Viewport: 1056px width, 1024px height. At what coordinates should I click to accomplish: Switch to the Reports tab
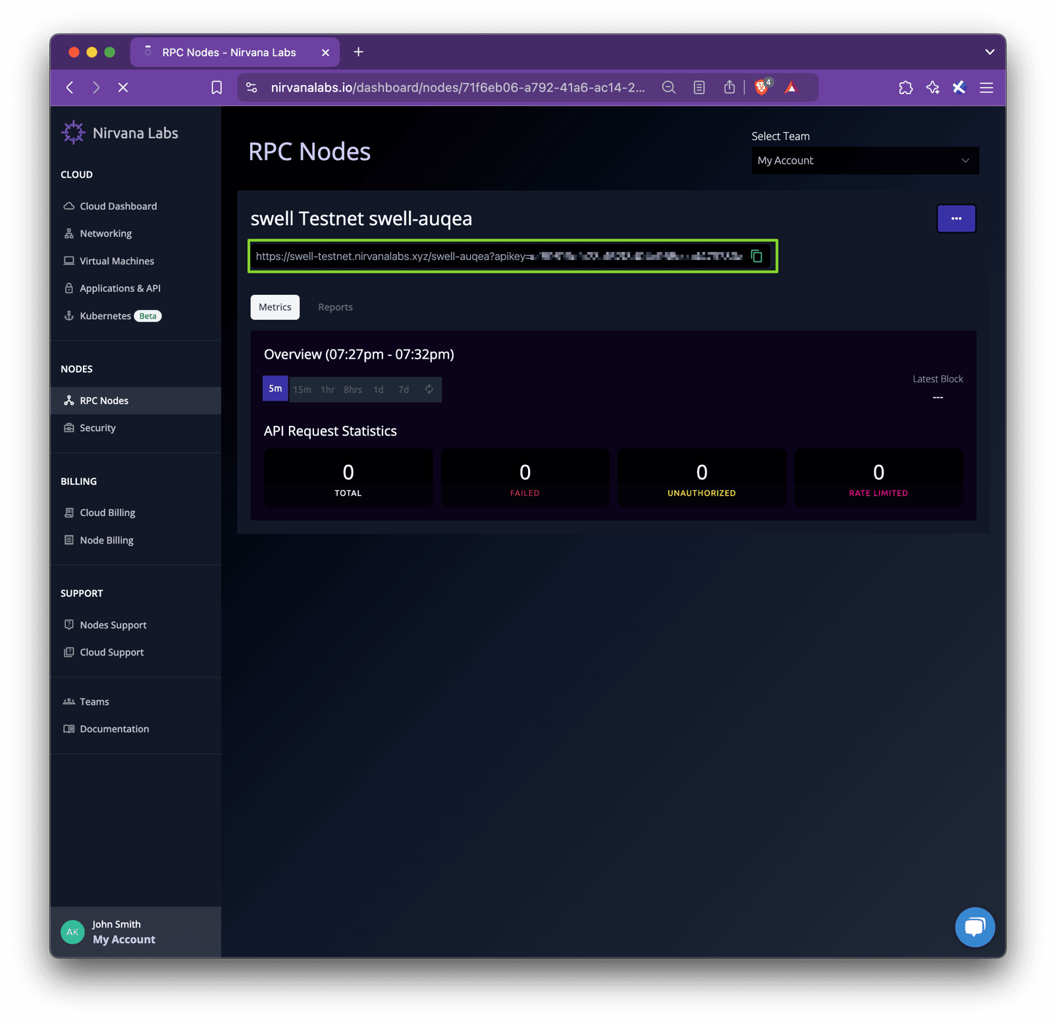pyautogui.click(x=336, y=307)
